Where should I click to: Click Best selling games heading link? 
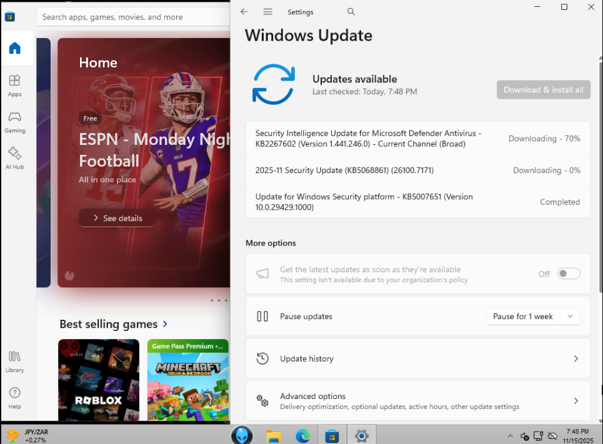pyautogui.click(x=109, y=324)
